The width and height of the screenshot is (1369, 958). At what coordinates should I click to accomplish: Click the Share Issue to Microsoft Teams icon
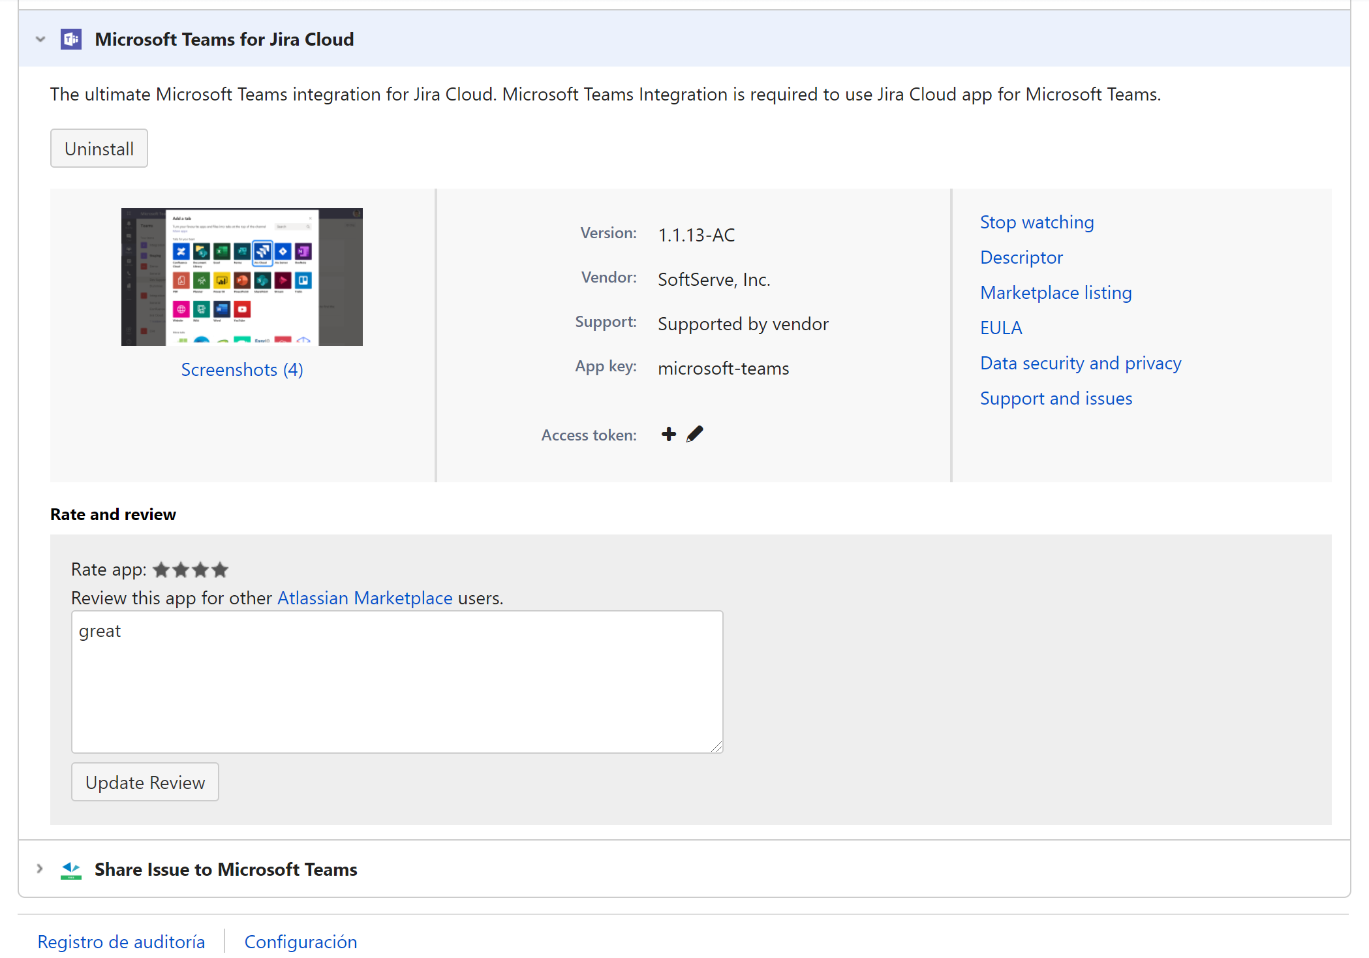click(71, 869)
